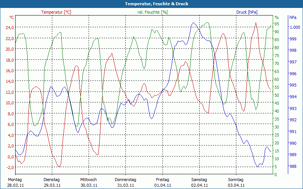
Task: Click the date 03.04.11
Action: click(x=236, y=185)
